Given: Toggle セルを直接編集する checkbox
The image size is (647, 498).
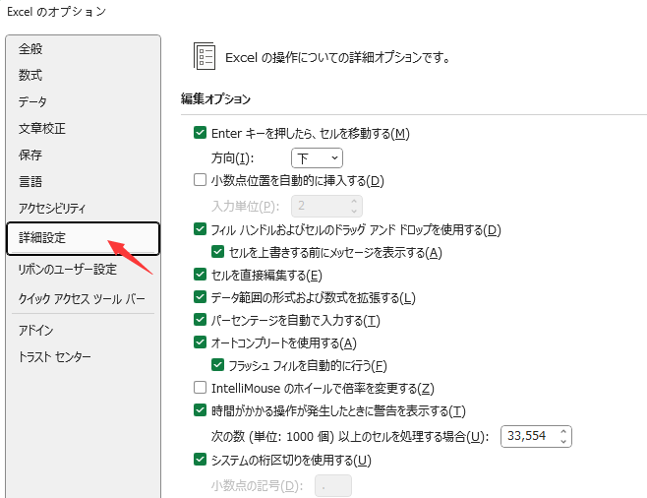Looking at the screenshot, I should click(201, 275).
